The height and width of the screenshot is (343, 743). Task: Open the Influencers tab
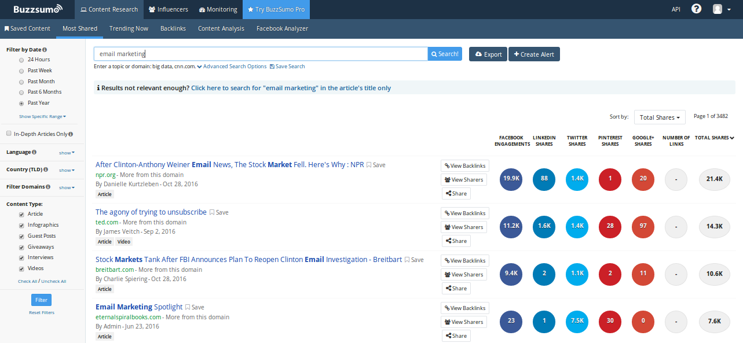[x=169, y=9]
